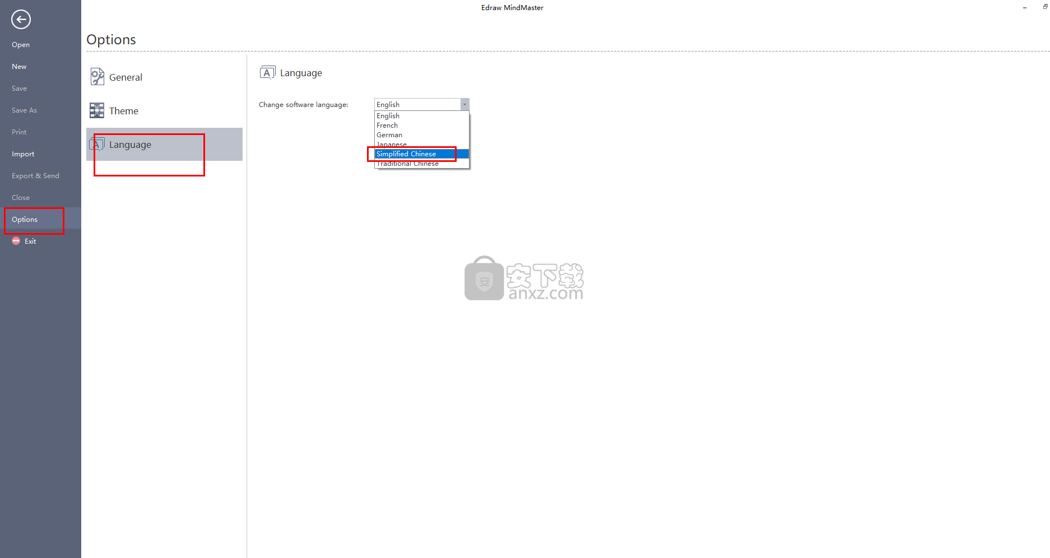Screen dimensions: 1050x558
Task: Select French from the language list
Action: pos(421,125)
